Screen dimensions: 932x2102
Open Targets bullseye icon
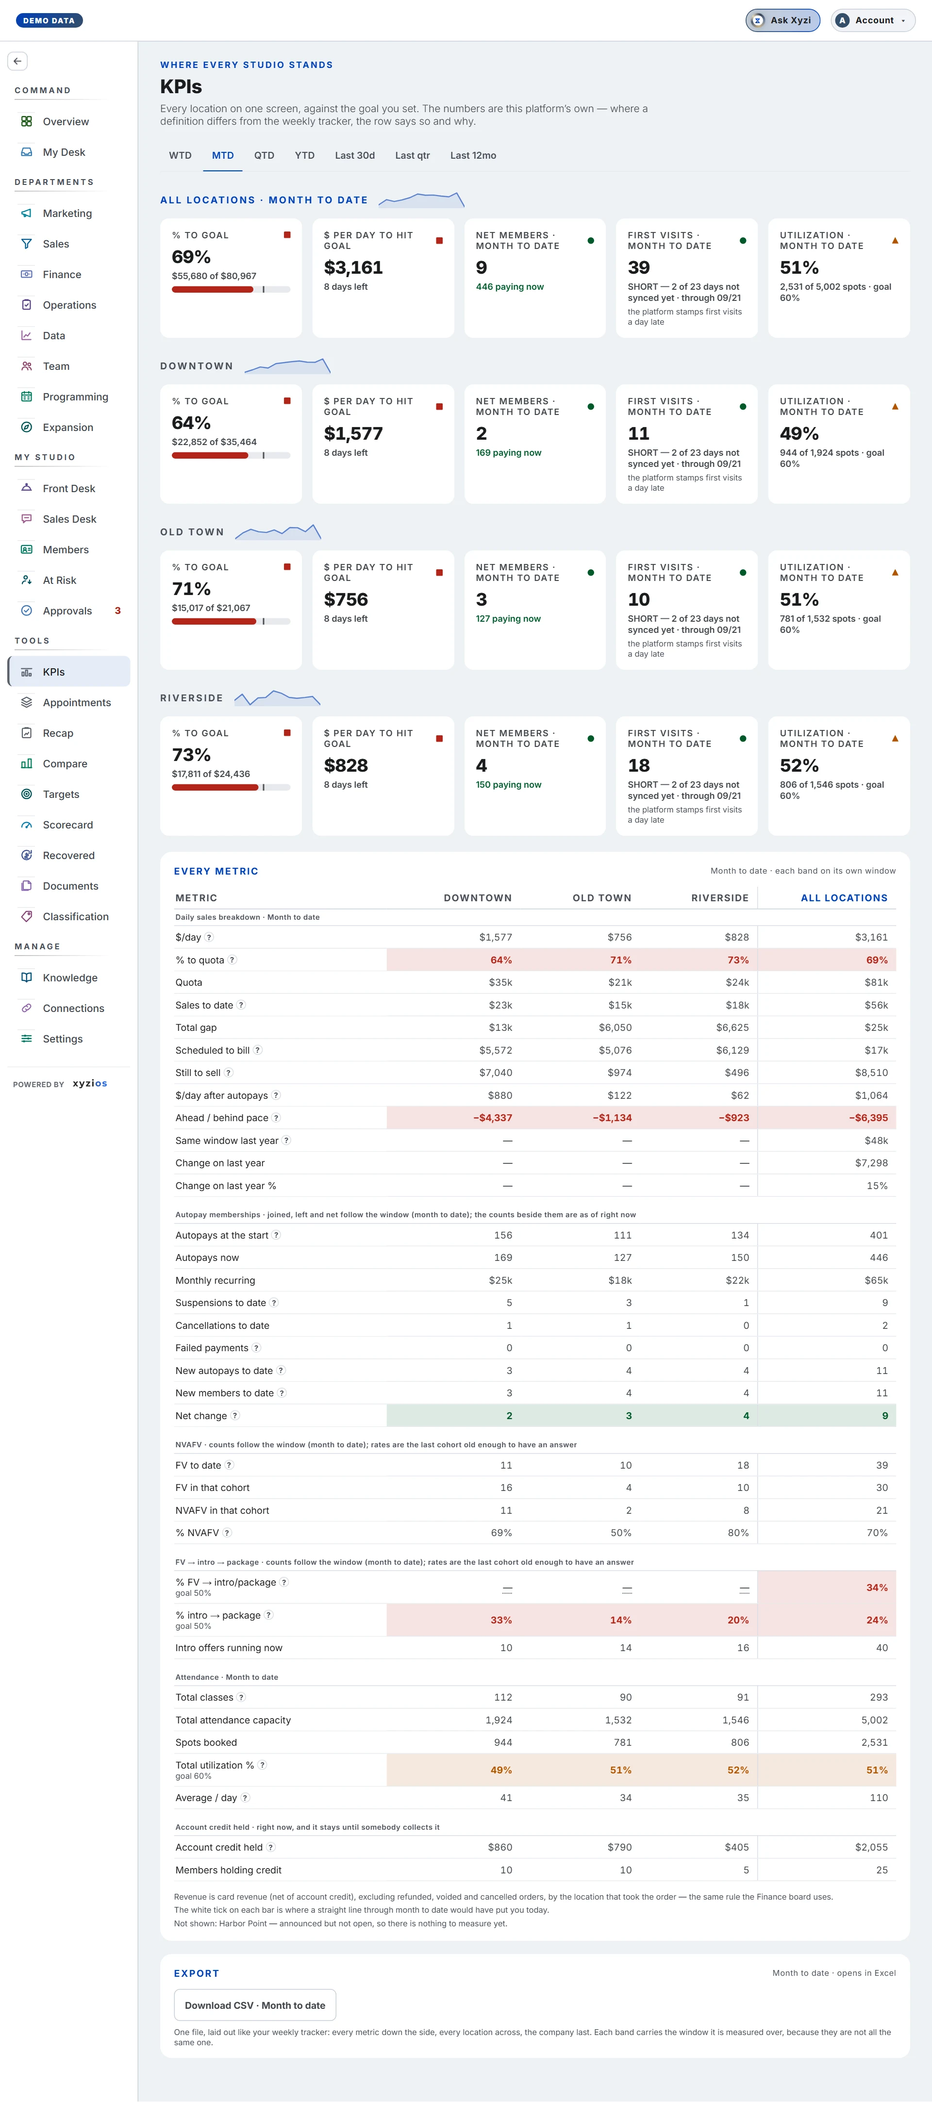(26, 794)
